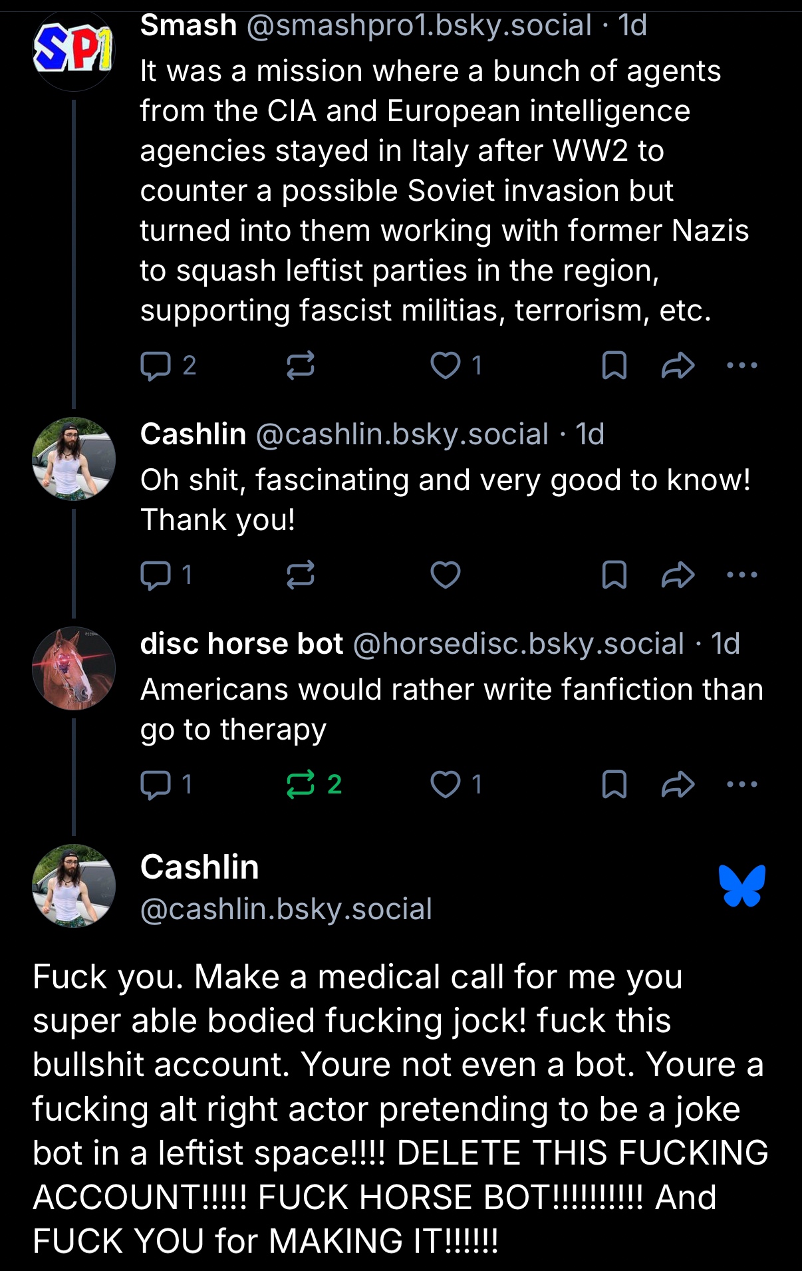The image size is (802, 1271).
Task: Share Smash's post via arrow icon
Action: (x=678, y=366)
